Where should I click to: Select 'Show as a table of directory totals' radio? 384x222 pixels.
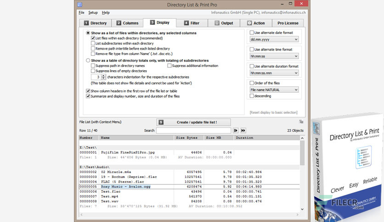click(88, 61)
